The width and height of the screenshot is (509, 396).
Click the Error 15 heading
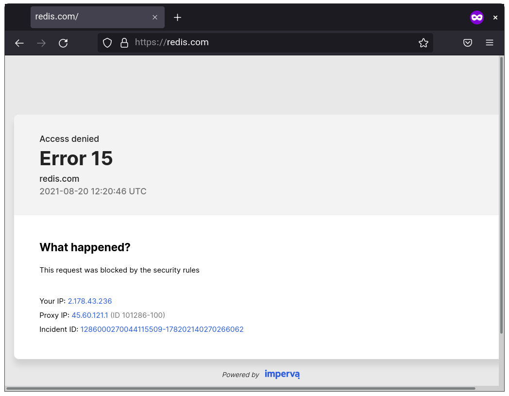[x=76, y=158]
